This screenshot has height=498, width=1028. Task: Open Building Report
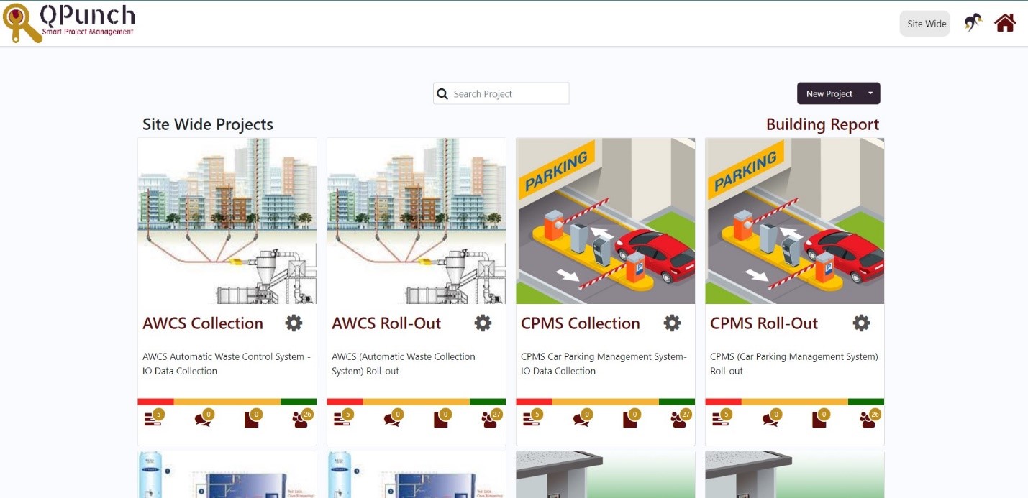[822, 124]
